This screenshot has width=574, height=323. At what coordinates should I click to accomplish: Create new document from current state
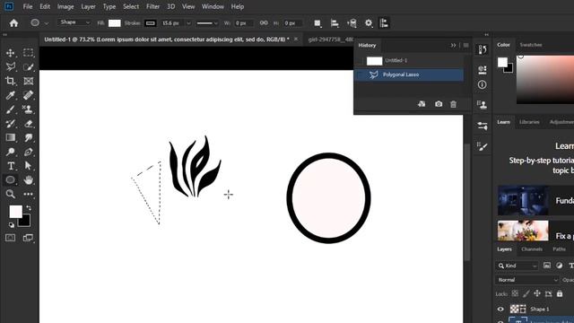click(x=422, y=104)
